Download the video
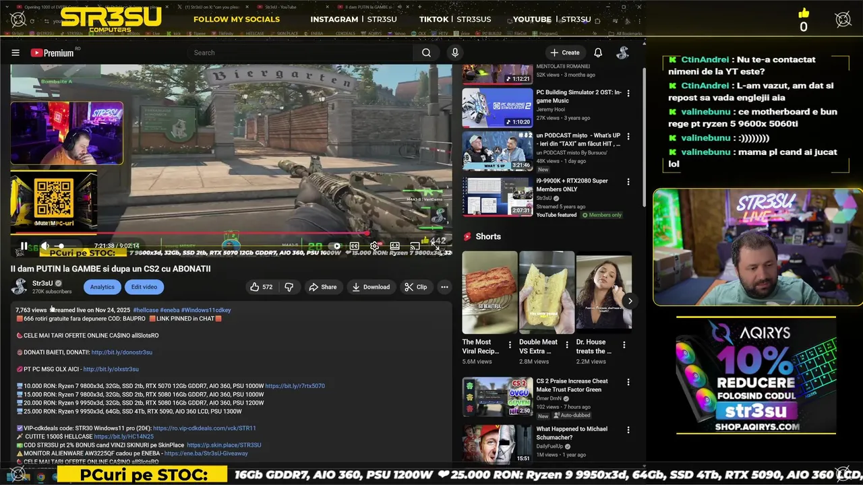 click(x=371, y=287)
